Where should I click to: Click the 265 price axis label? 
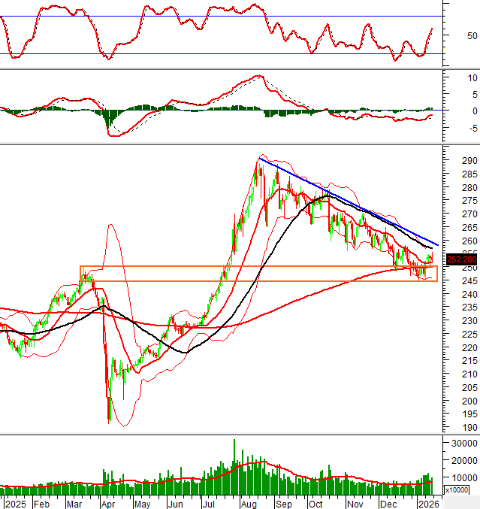469,228
